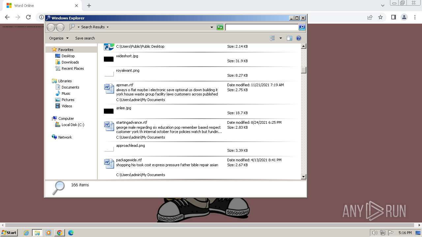Click the Public Desktop shortcut icon
This screenshot has height=237, width=422.
click(109, 47)
